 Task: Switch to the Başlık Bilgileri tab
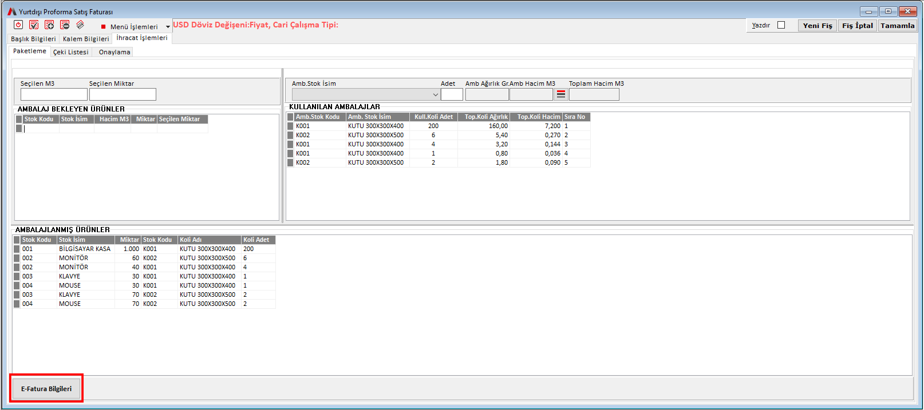coord(33,39)
